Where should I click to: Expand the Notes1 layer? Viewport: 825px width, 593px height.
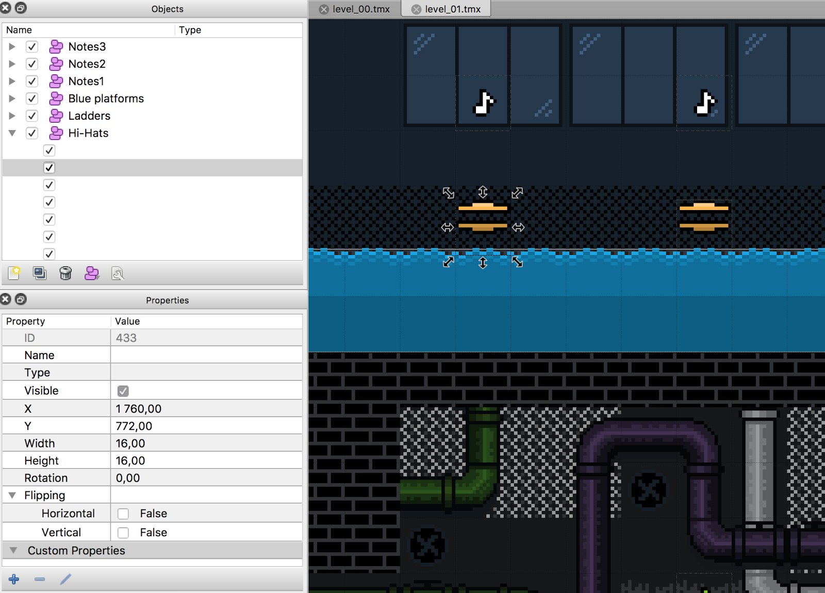point(12,81)
